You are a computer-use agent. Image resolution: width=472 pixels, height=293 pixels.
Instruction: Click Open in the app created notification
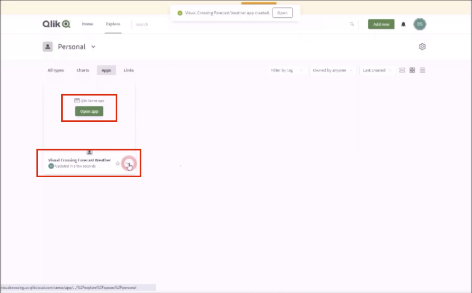click(283, 13)
